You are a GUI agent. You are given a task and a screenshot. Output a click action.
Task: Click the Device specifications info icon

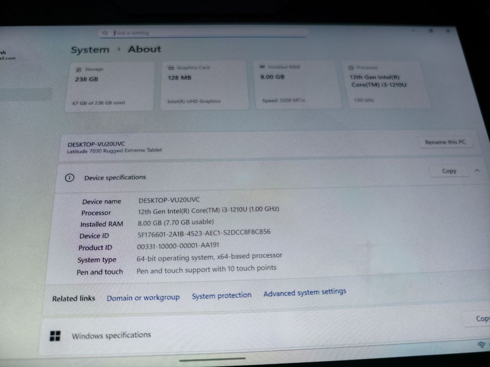(69, 178)
